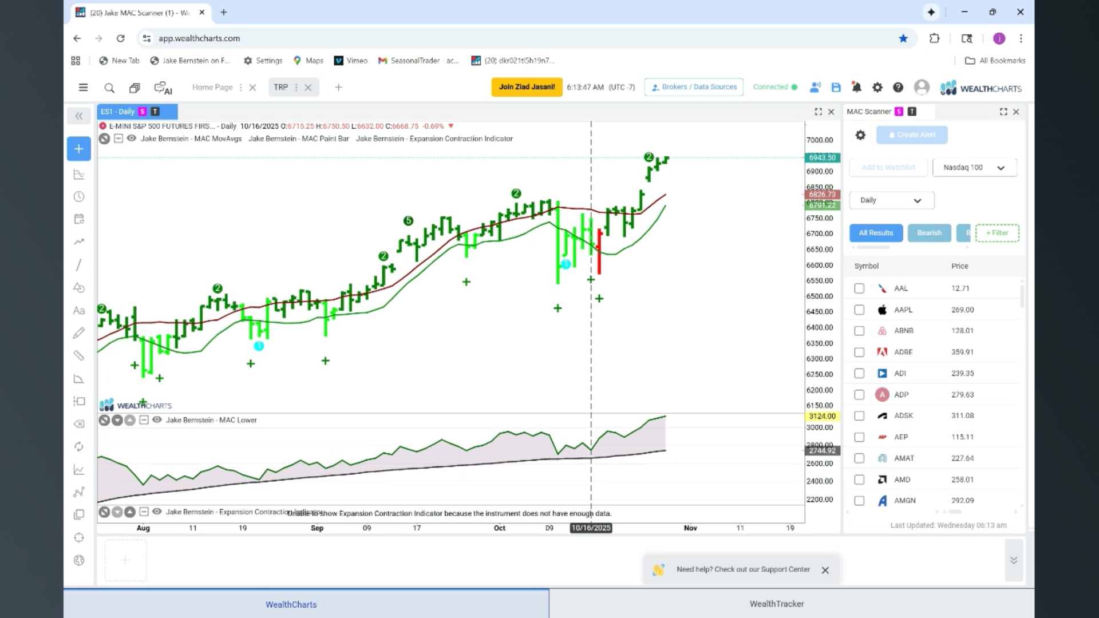1099x618 pixels.
Task: Check the AAPL row checkbox
Action: pos(859,310)
